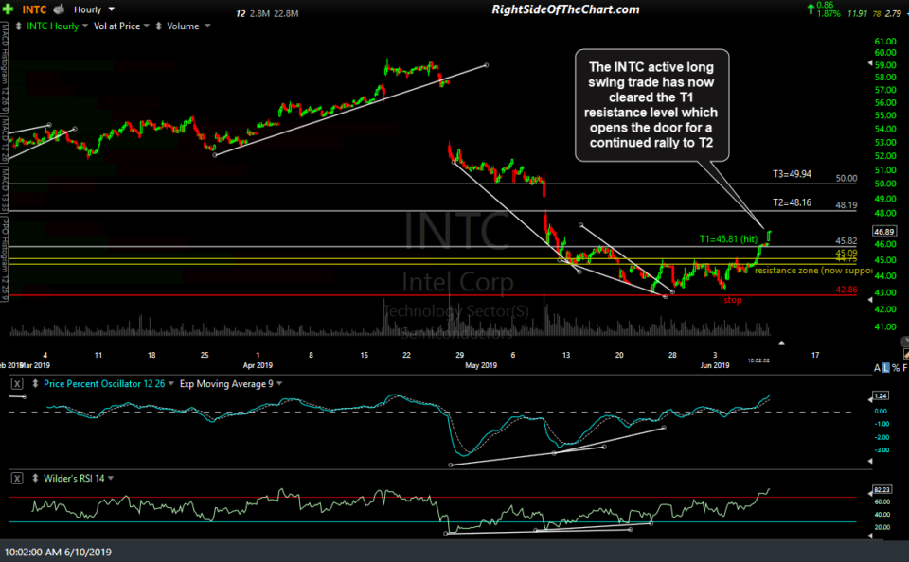The height and width of the screenshot is (562, 909).
Task: Click the double-arrow icon beside Price Percent Oscillator
Action: (x=35, y=382)
